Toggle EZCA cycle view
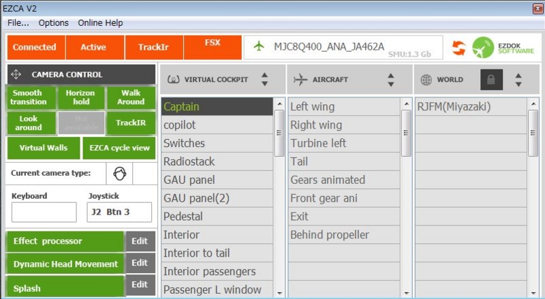This screenshot has width=545, height=299. pyautogui.click(x=119, y=148)
